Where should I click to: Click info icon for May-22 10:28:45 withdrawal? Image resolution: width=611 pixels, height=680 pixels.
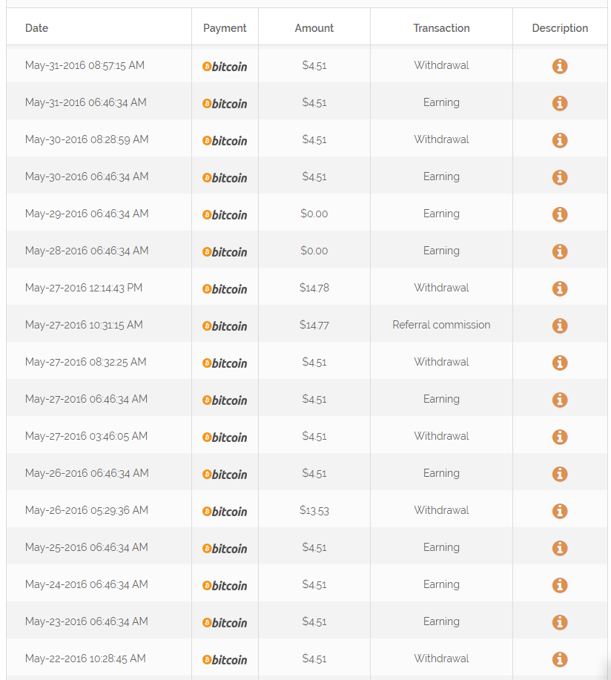click(559, 660)
